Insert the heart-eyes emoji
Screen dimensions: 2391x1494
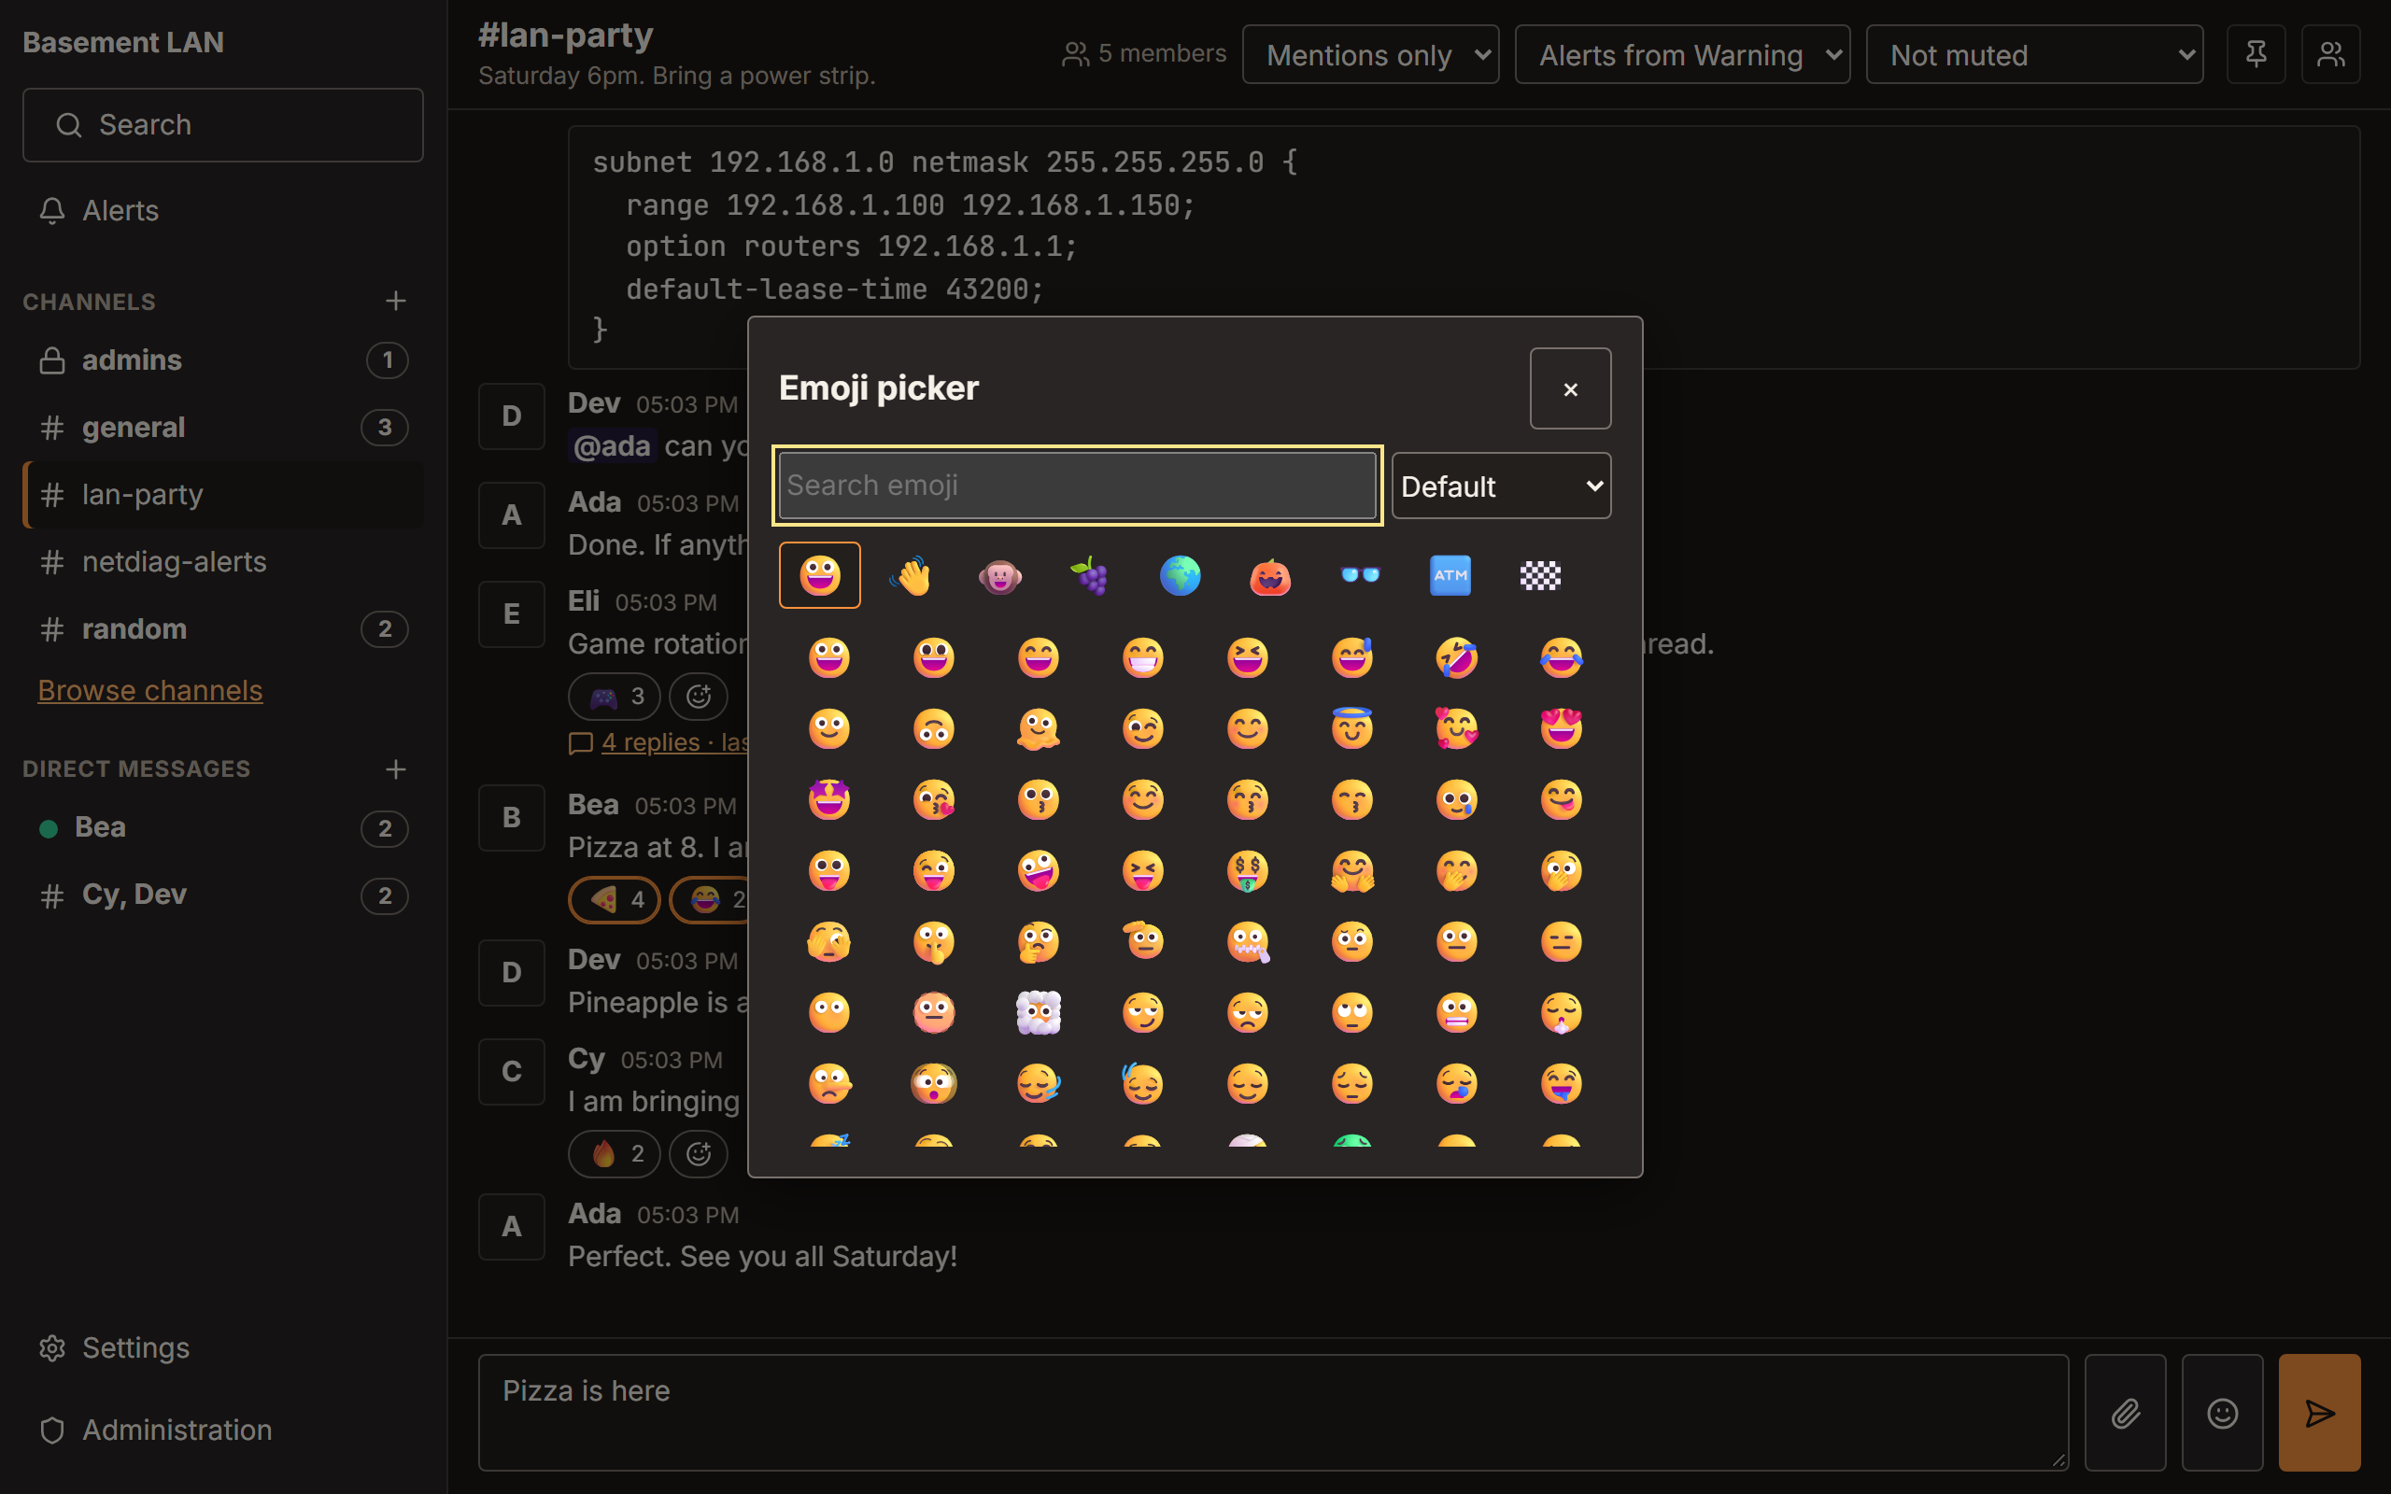click(1561, 728)
